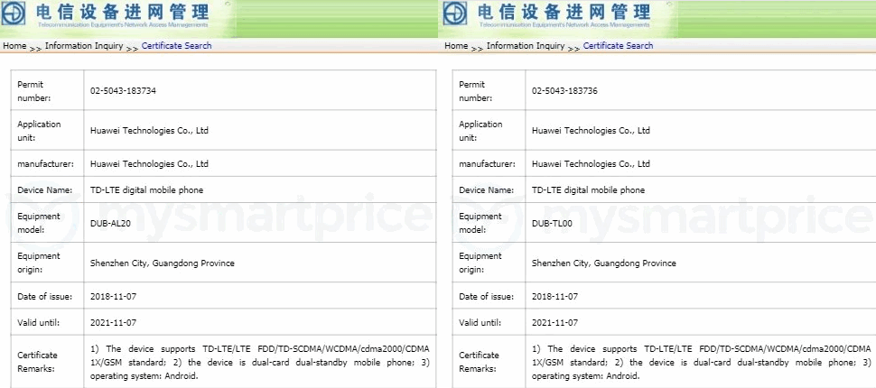Screen dimensions: 876x388
Task: Click the right table's Permit number label
Action: [475, 91]
